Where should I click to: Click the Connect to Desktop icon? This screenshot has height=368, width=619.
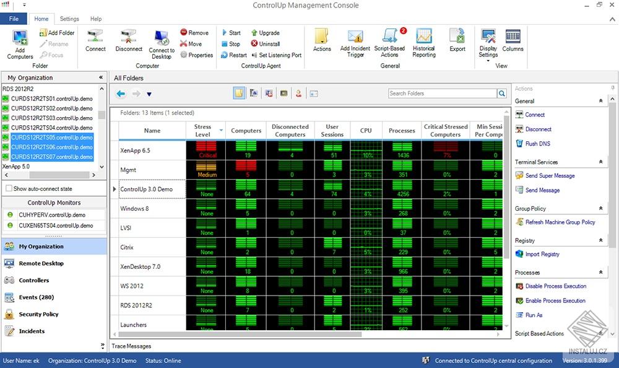(x=161, y=42)
